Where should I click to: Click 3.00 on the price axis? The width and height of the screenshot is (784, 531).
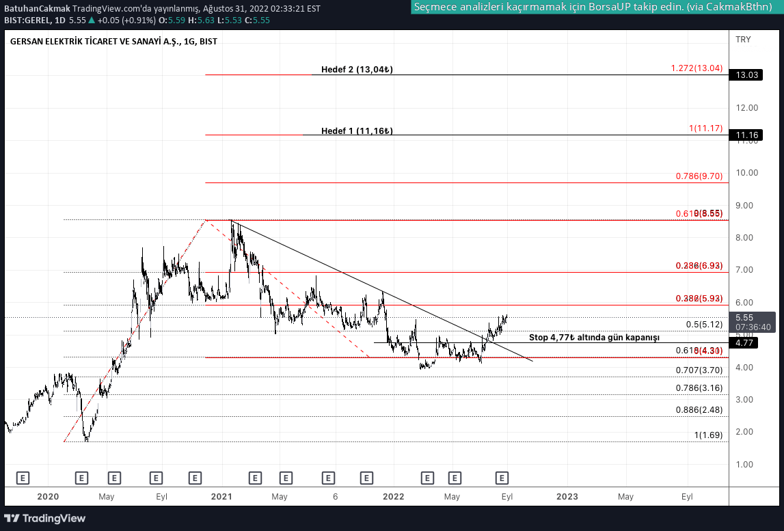coord(744,400)
